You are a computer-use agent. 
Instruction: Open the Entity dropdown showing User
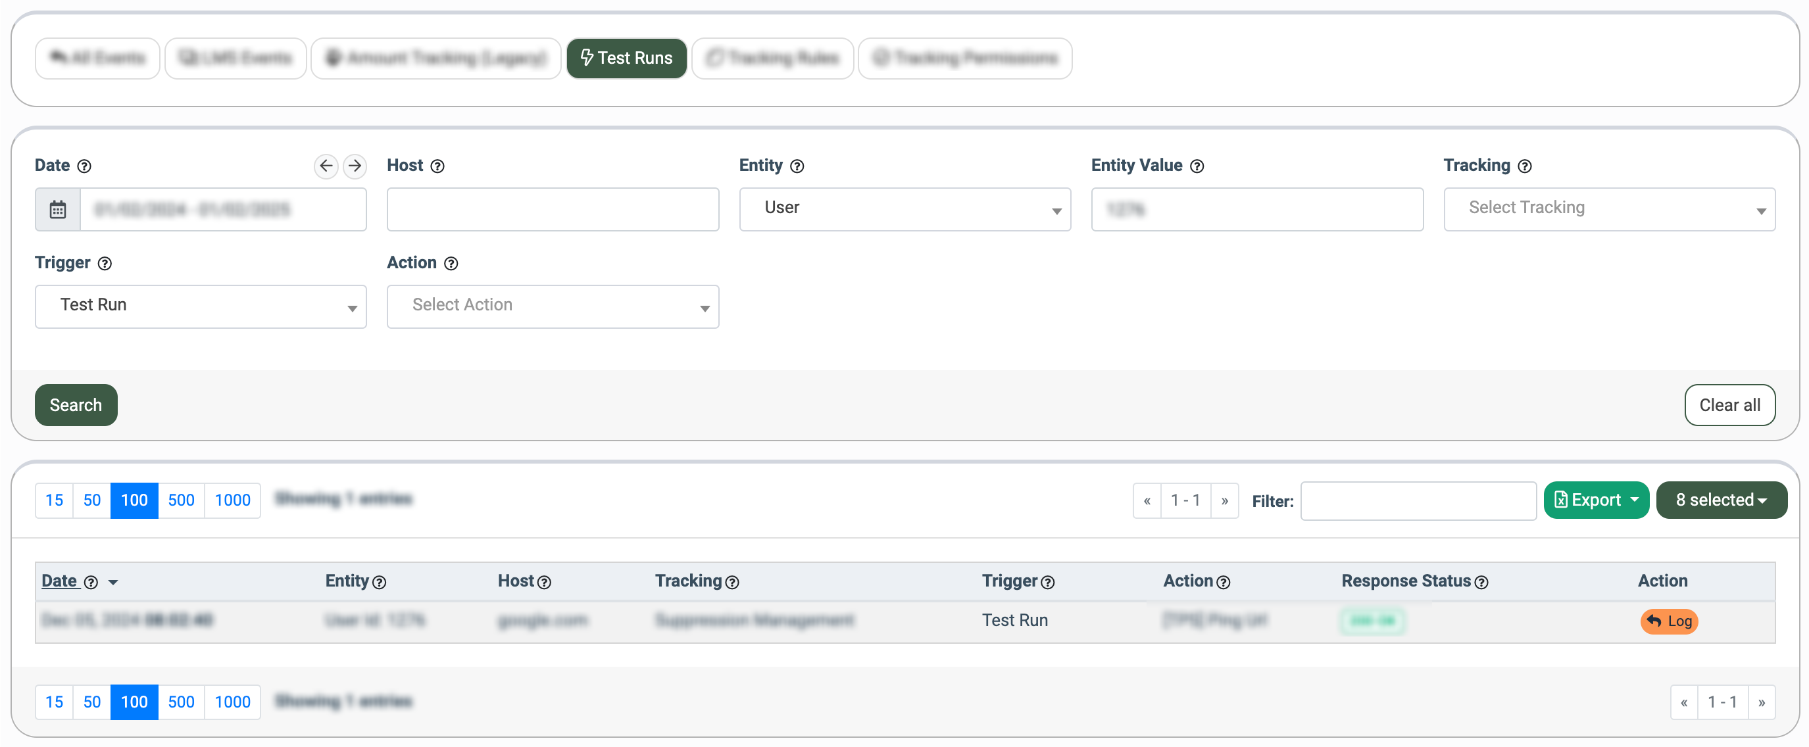pyautogui.click(x=904, y=209)
